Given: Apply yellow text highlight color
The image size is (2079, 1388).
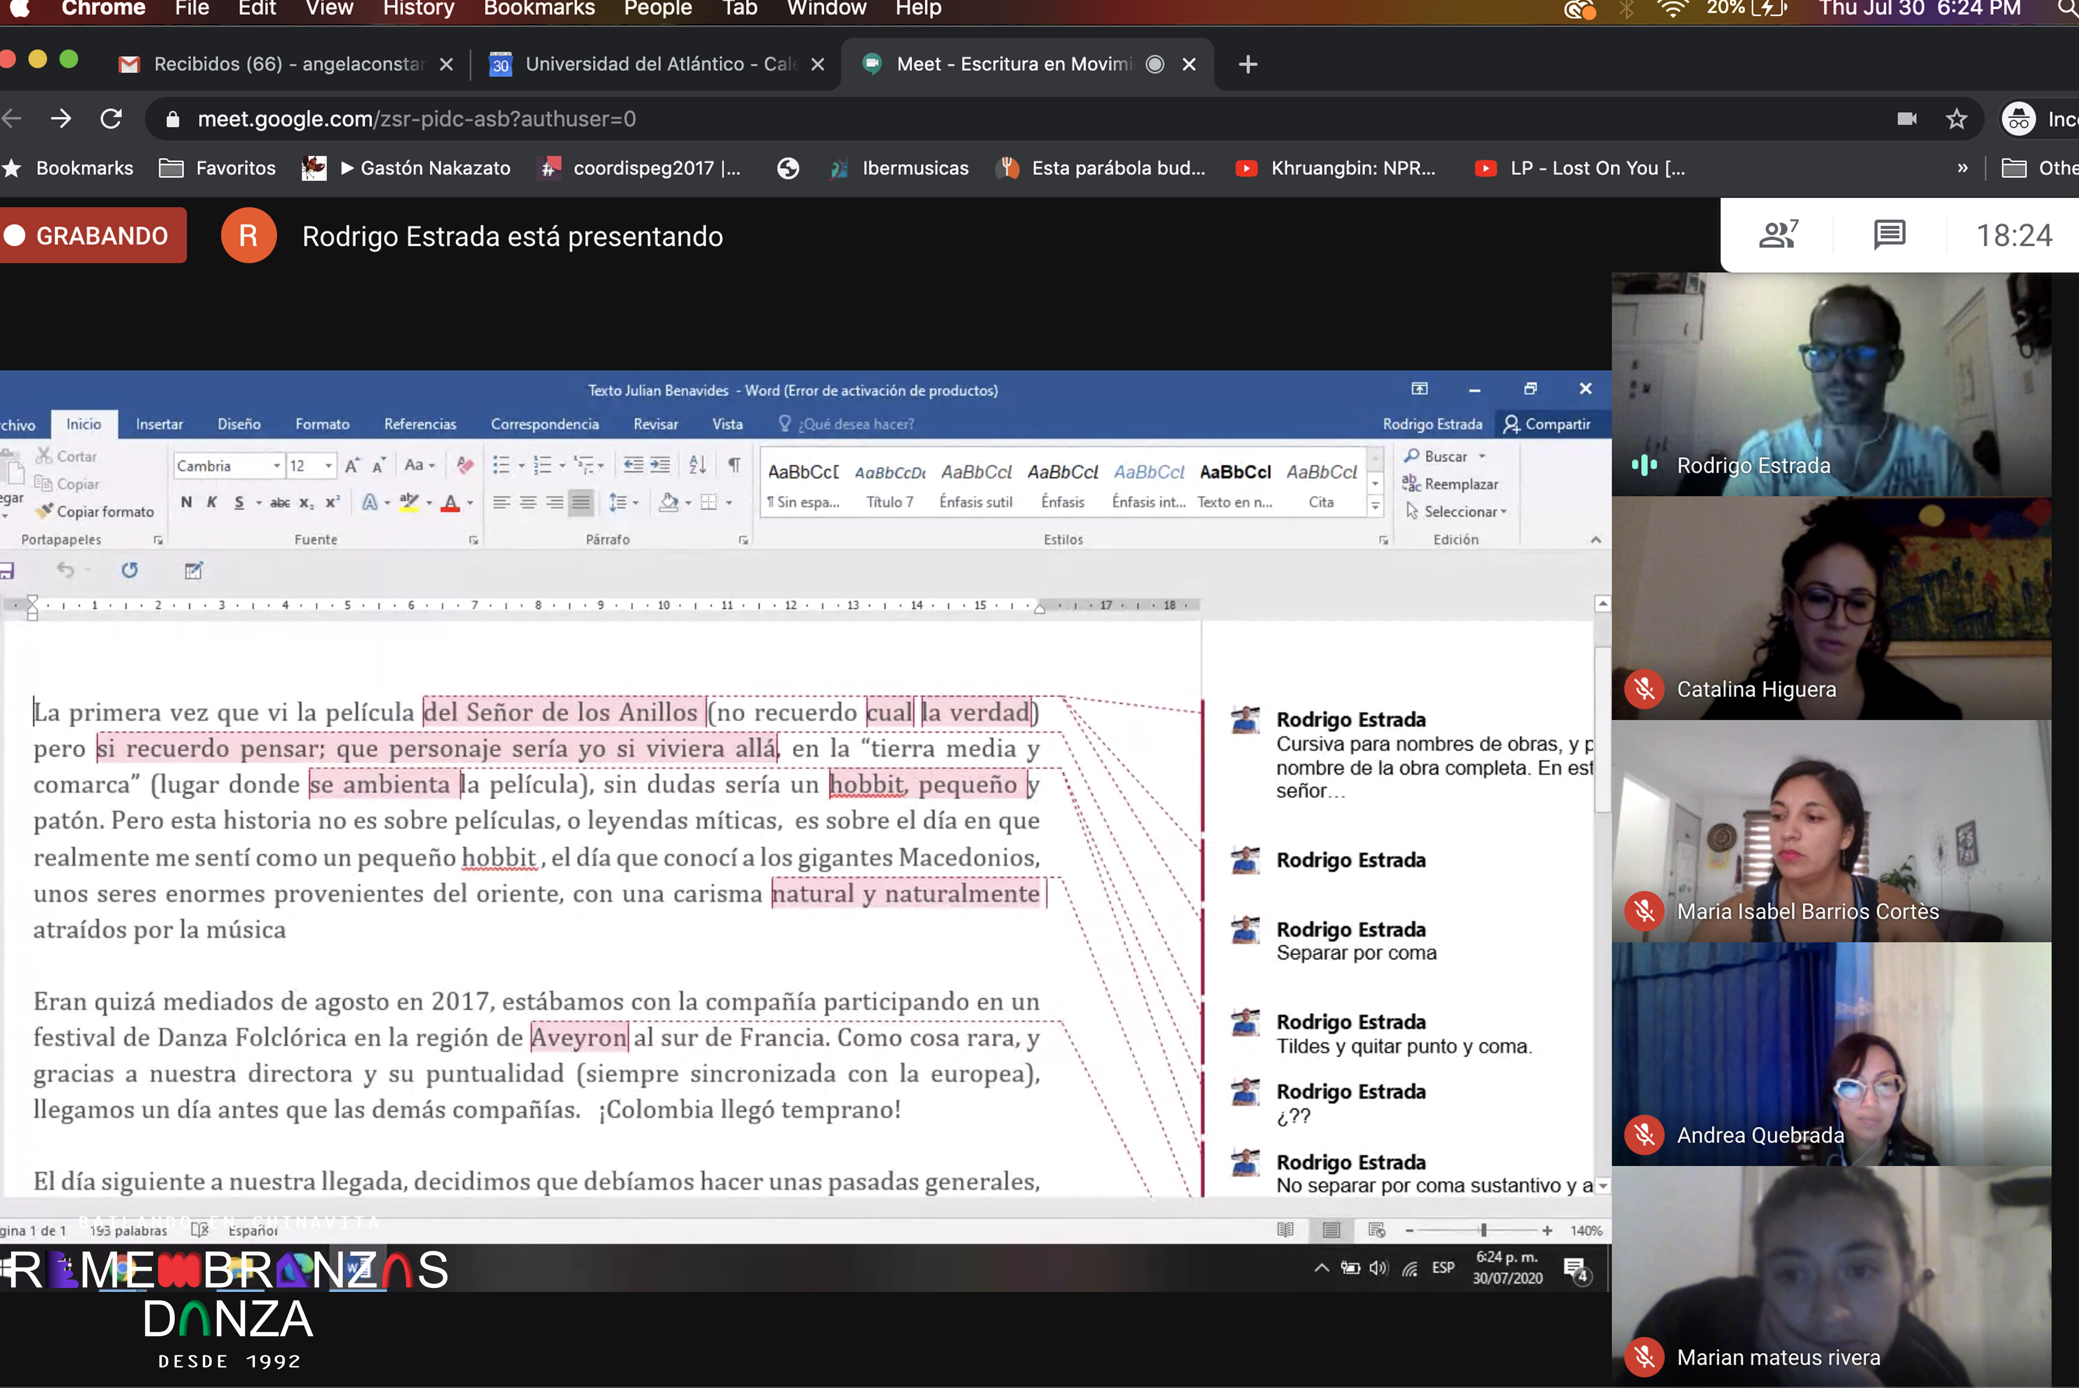Looking at the screenshot, I should pyautogui.click(x=409, y=501).
